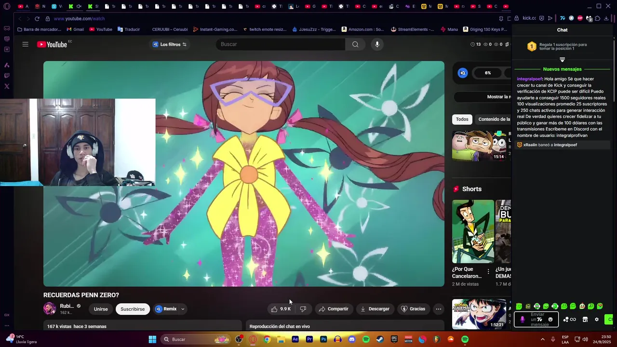Launch Photoshop from the taskbar
Viewport: 617px width, 347px height.
click(323, 339)
